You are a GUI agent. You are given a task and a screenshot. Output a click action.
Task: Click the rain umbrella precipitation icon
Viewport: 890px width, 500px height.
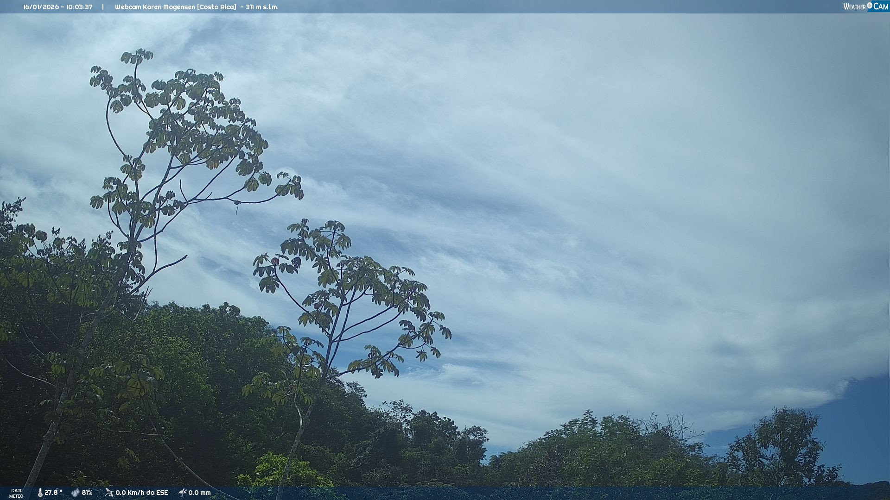pos(182,493)
